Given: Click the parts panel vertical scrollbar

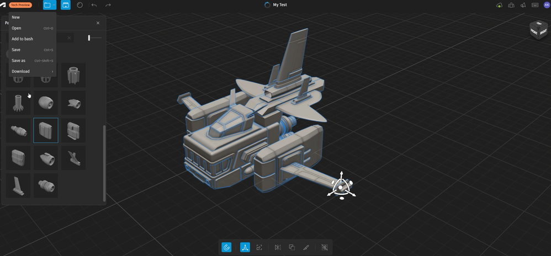Looking at the screenshot, I should (104, 163).
